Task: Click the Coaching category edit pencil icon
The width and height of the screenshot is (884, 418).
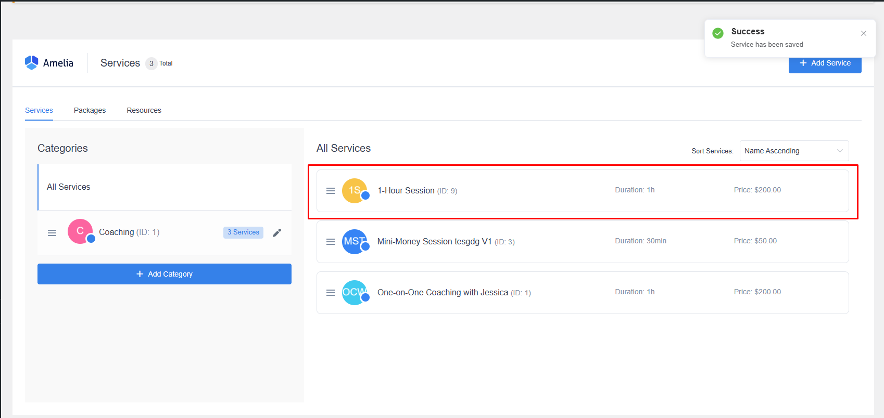Action: pyautogui.click(x=277, y=232)
